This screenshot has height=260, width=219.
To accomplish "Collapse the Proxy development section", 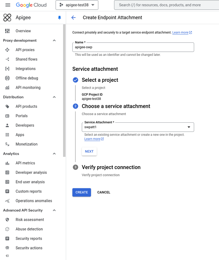I will (54, 41).
